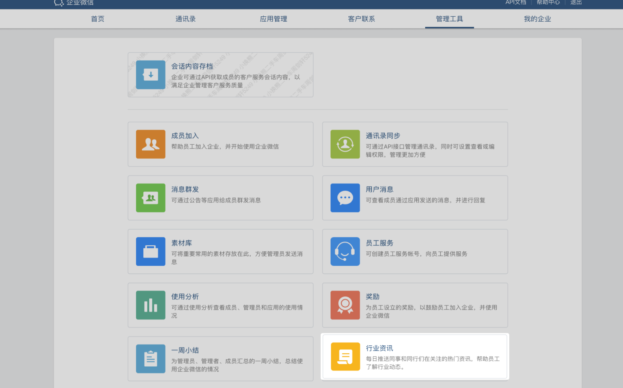Click the 退出 logout link
Viewport: 623px width, 388px height.
576,2
